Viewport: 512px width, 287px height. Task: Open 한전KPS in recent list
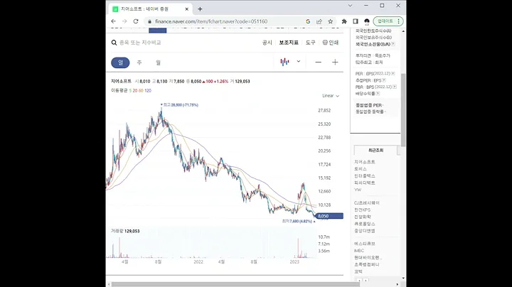[x=363, y=210]
